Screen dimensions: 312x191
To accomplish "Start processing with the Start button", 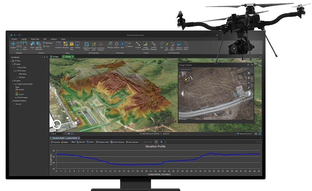I will (122, 44).
